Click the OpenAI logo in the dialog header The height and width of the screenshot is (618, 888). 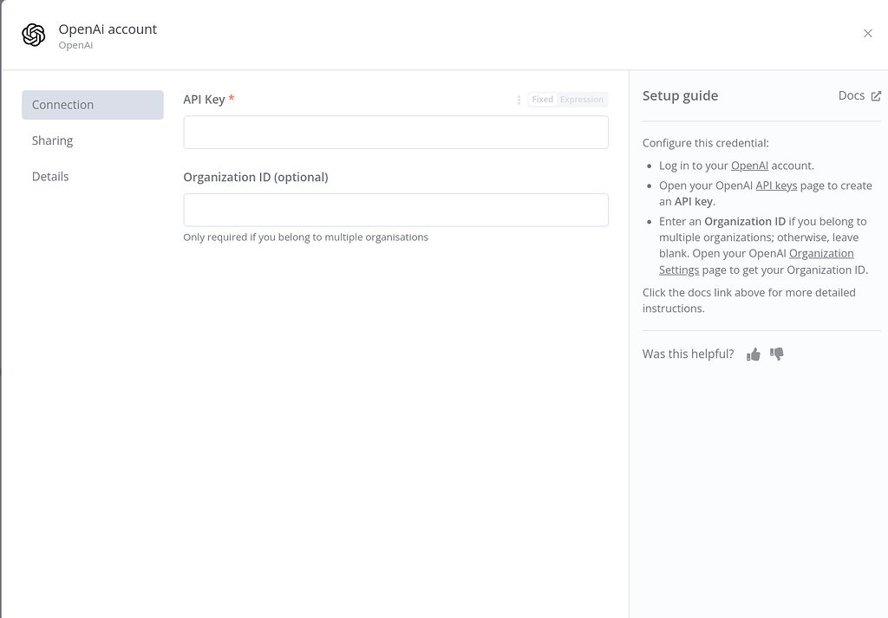[x=34, y=35]
